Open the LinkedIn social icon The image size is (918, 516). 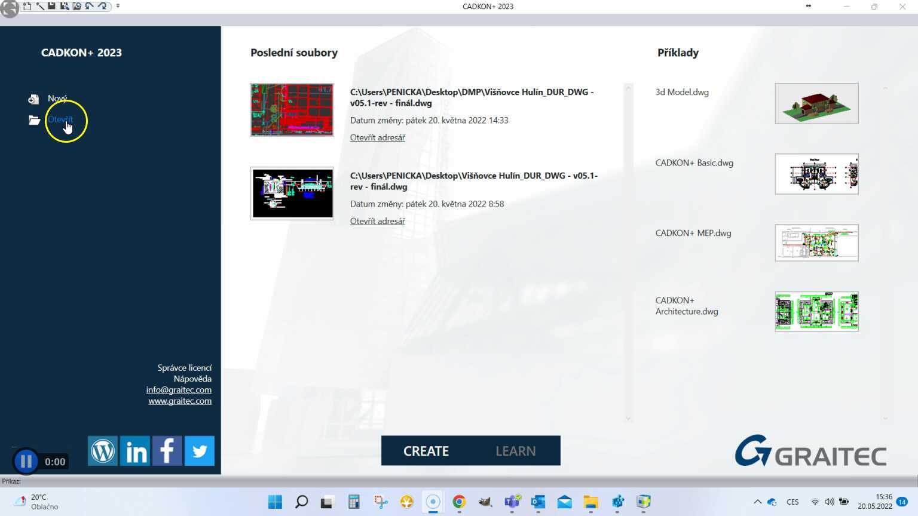(x=135, y=451)
